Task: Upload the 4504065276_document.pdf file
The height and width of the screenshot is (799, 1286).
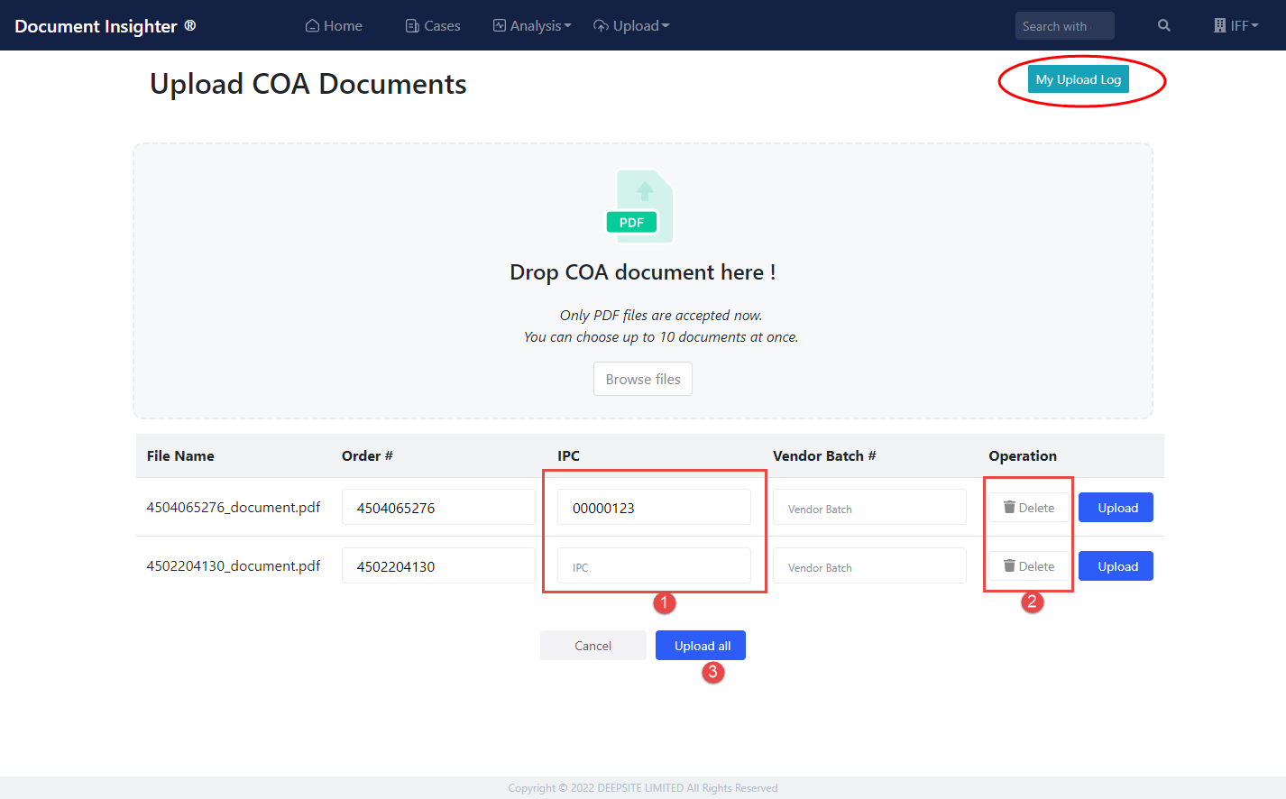Action: 1116,508
